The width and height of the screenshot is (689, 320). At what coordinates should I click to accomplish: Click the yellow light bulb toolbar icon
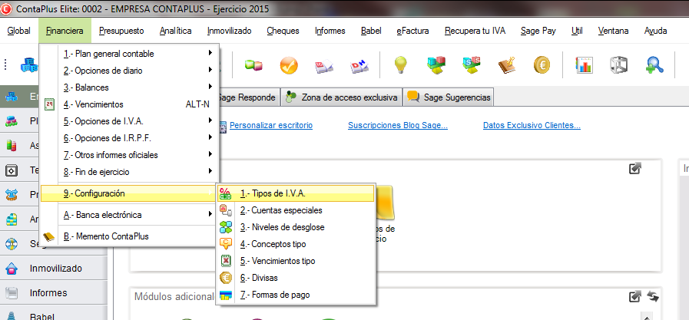[400, 65]
